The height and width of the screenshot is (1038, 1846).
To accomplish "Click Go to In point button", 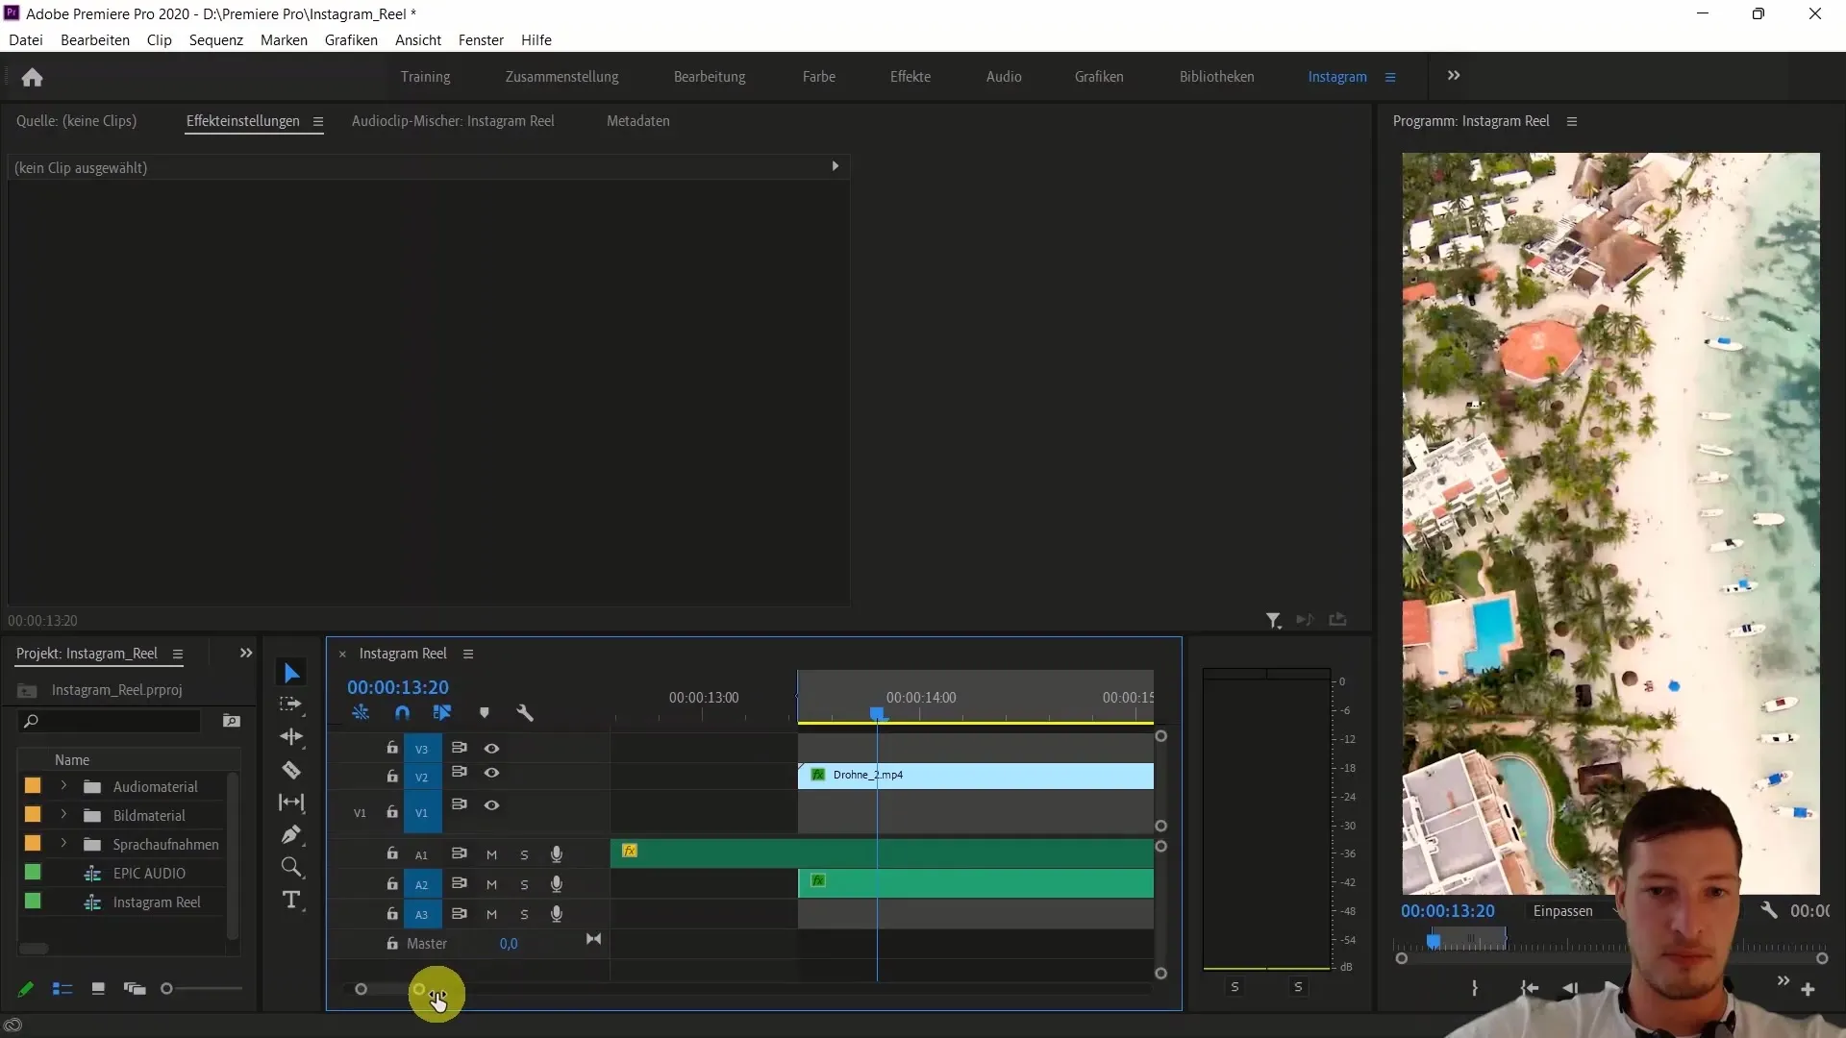I will click(x=1529, y=988).
